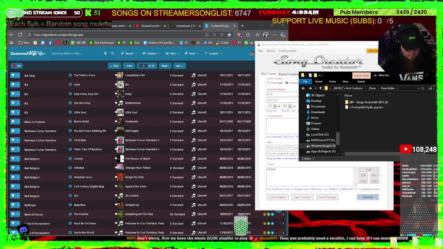443x249 pixels.
Task: Open Misc dropdown in CustomsForge navbar
Action: pyautogui.click(x=173, y=53)
